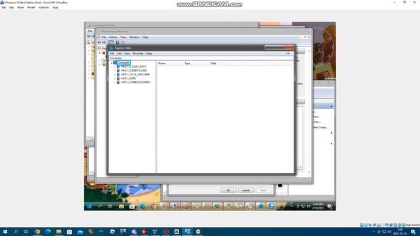Click HKEY_USERS folder icon

tap(118, 79)
